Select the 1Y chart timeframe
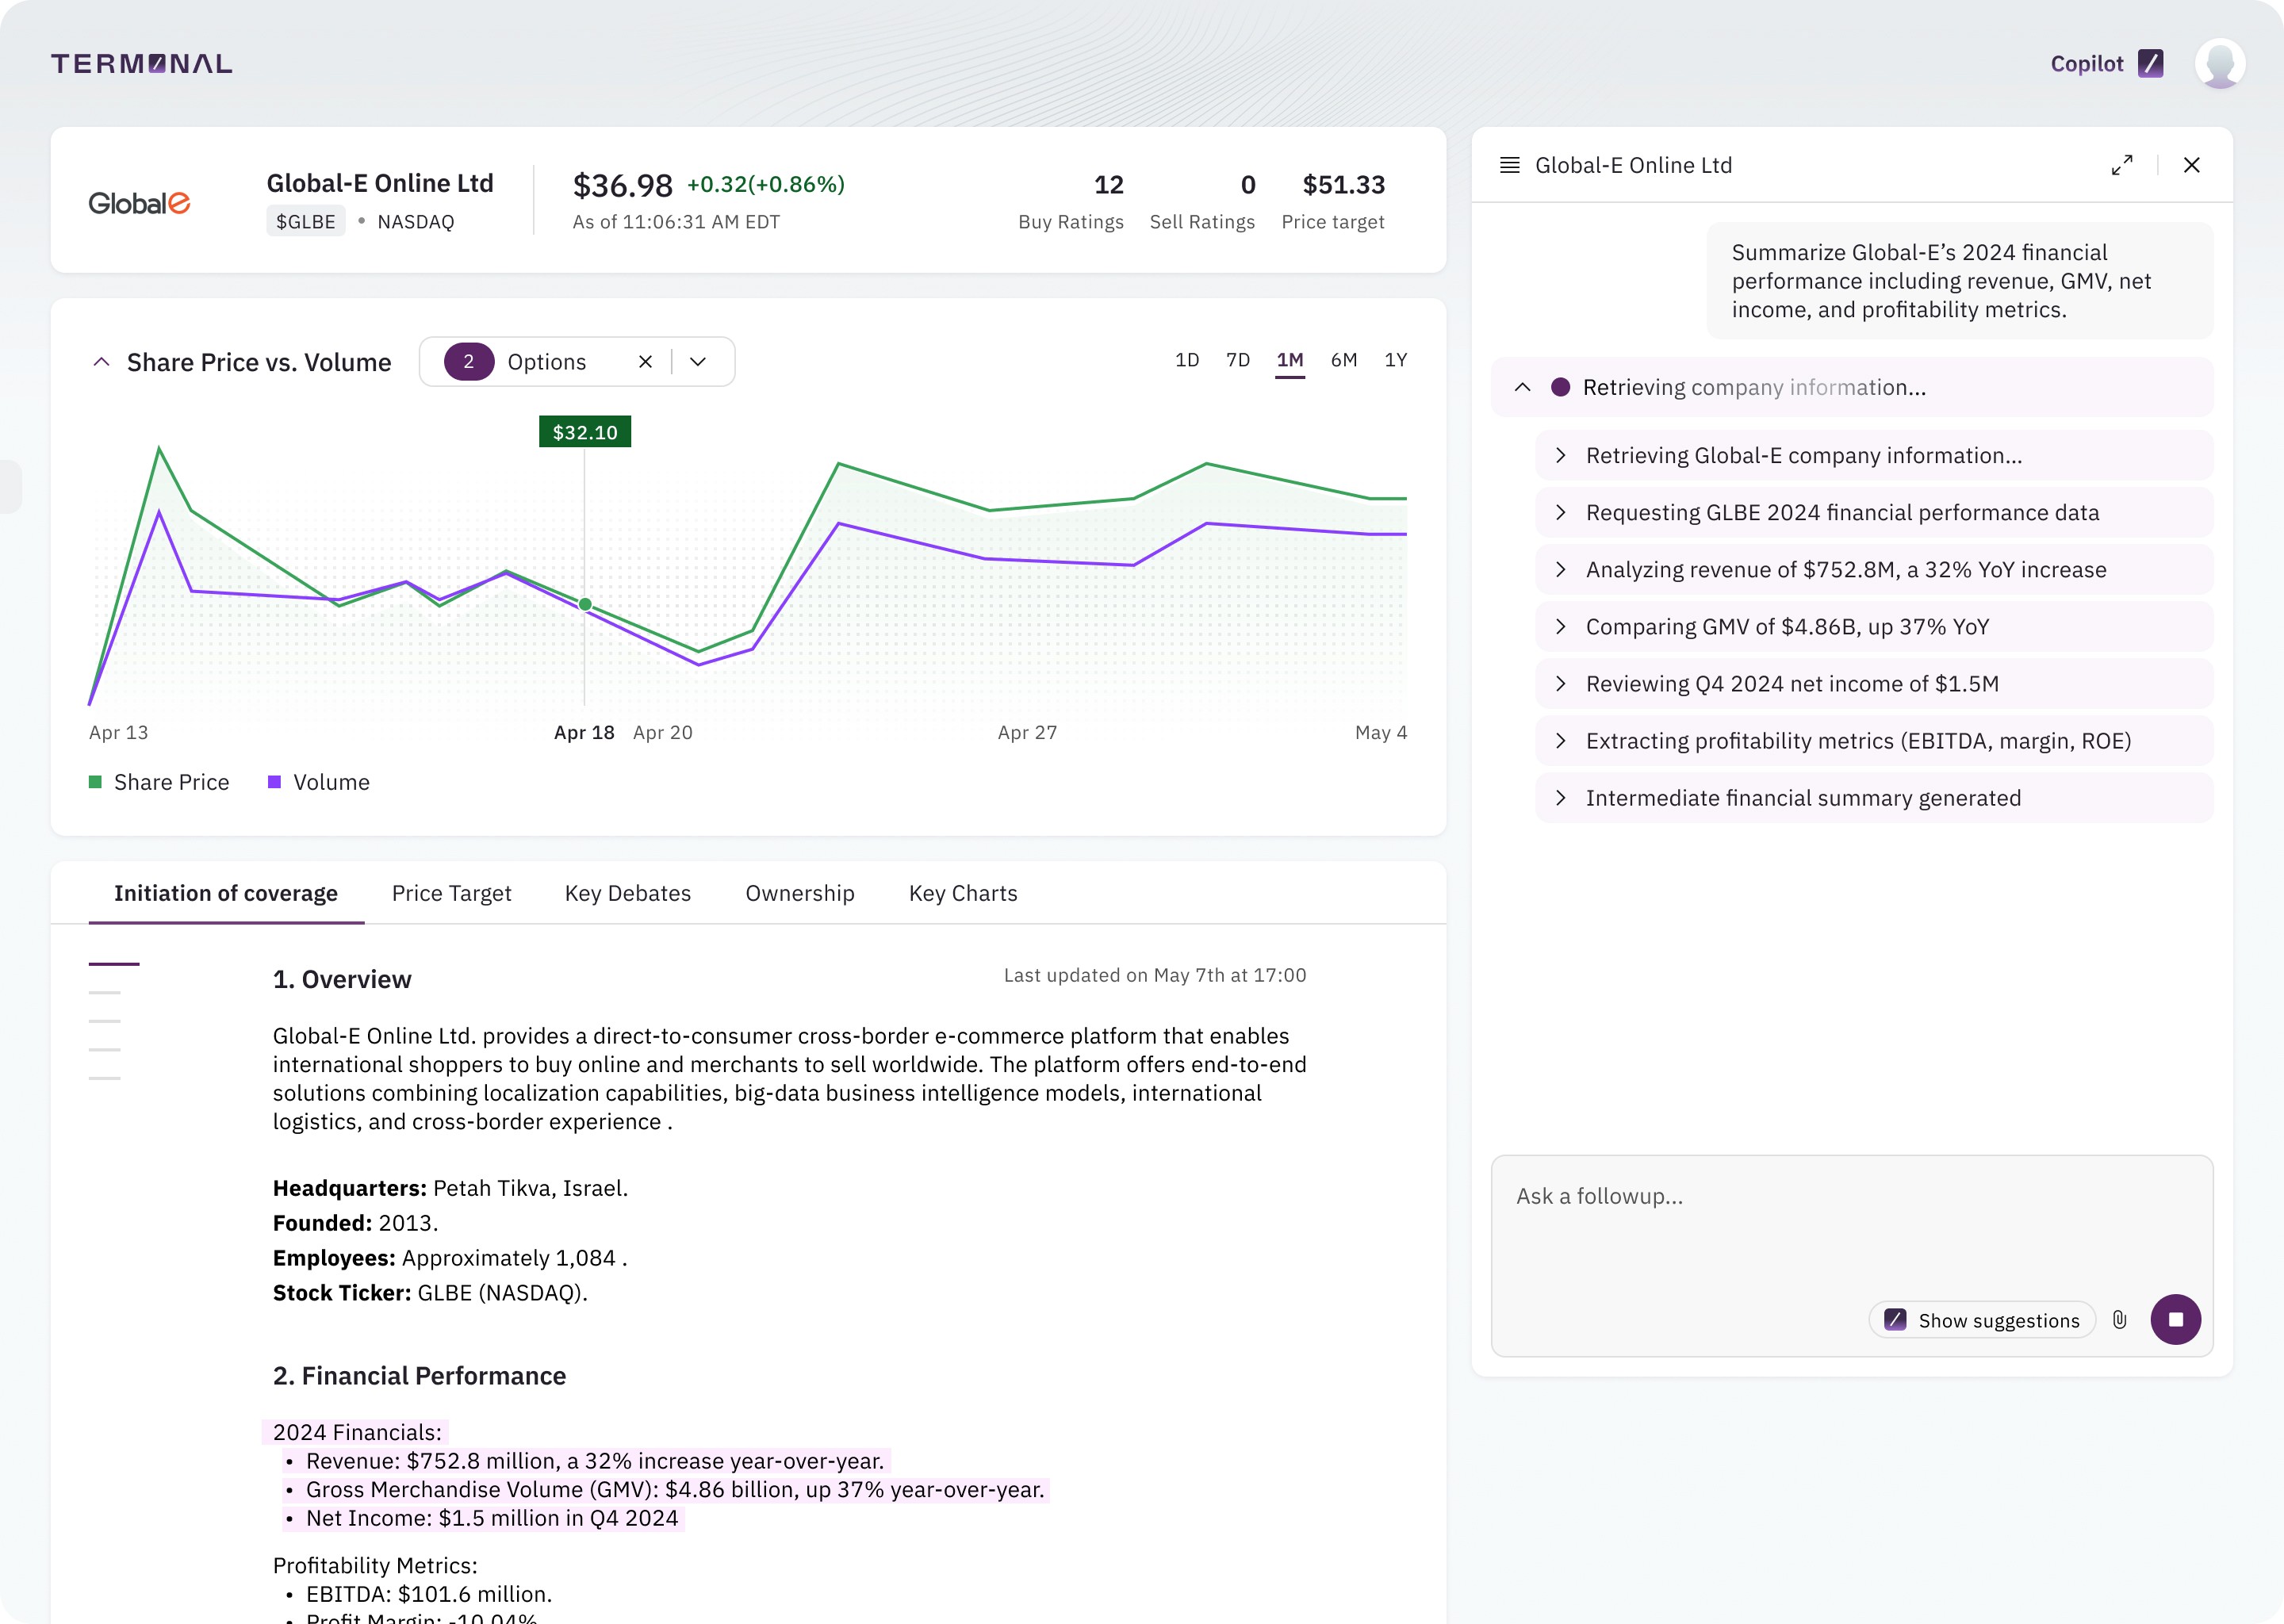2284x1624 pixels. click(1396, 360)
